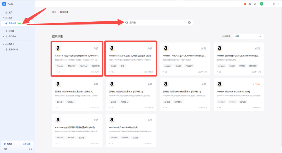This screenshot has width=282, height=153.
Task: Click the 2024/09/29 date text
Action: (x=256, y=108)
